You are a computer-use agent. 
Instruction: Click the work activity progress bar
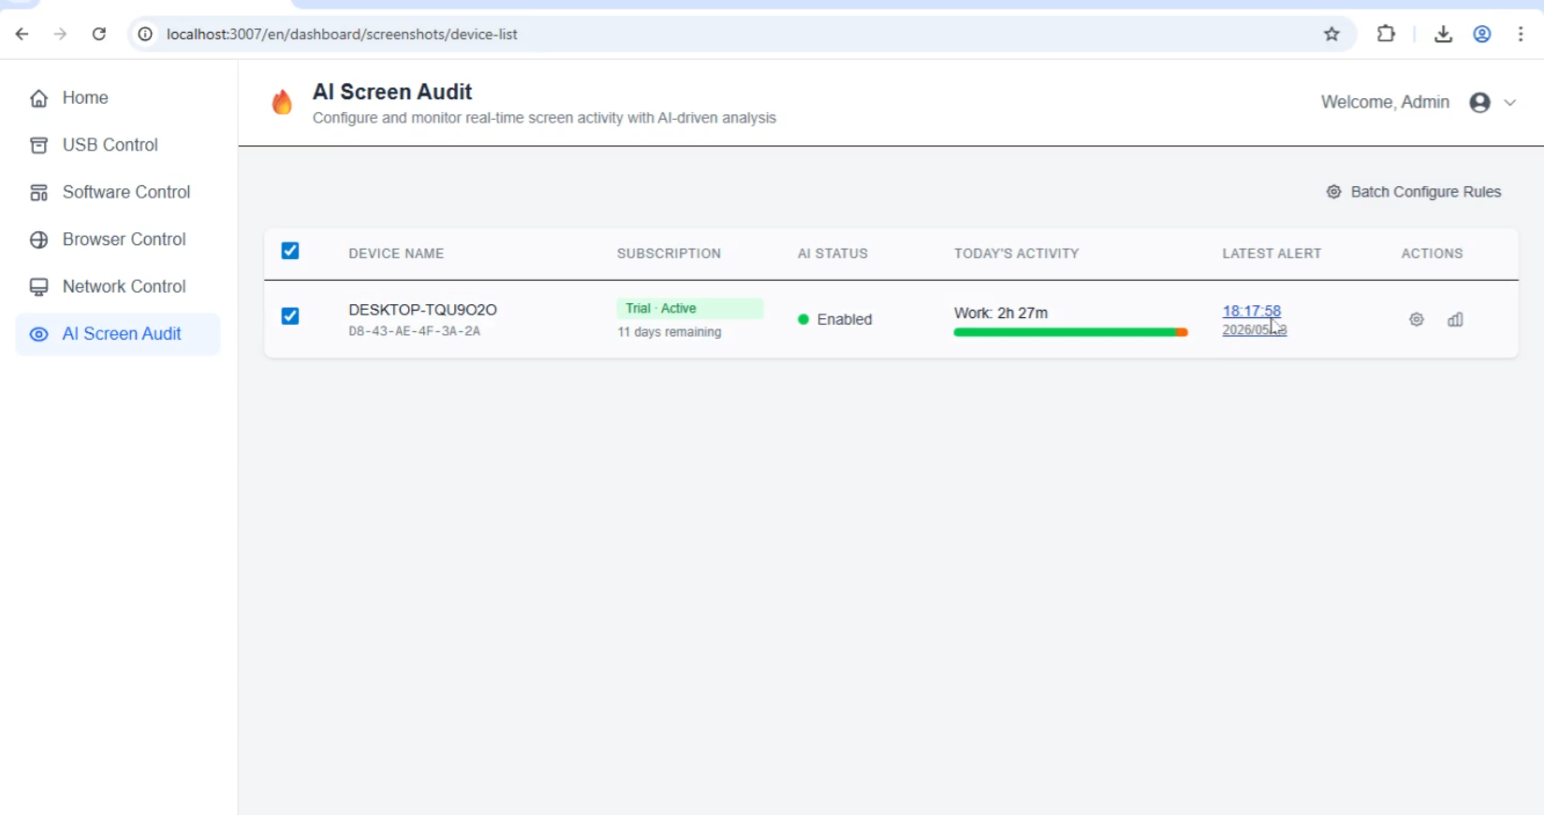click(1070, 333)
